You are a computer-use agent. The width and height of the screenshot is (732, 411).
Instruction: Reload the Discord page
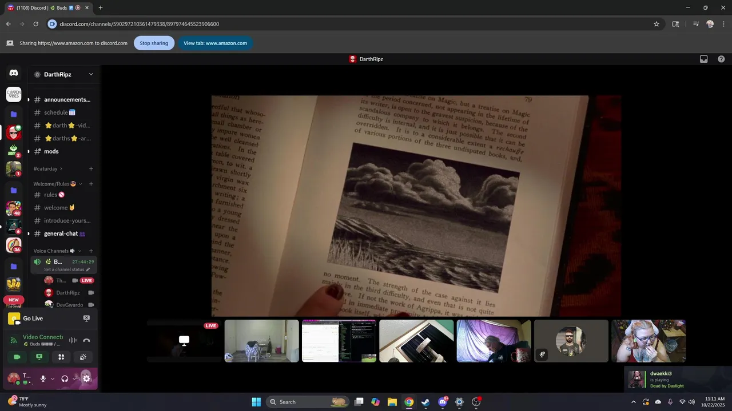[x=35, y=24]
